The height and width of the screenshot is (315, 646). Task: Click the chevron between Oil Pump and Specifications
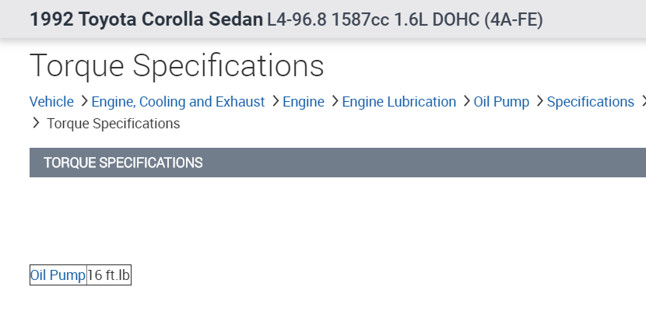[x=539, y=101]
